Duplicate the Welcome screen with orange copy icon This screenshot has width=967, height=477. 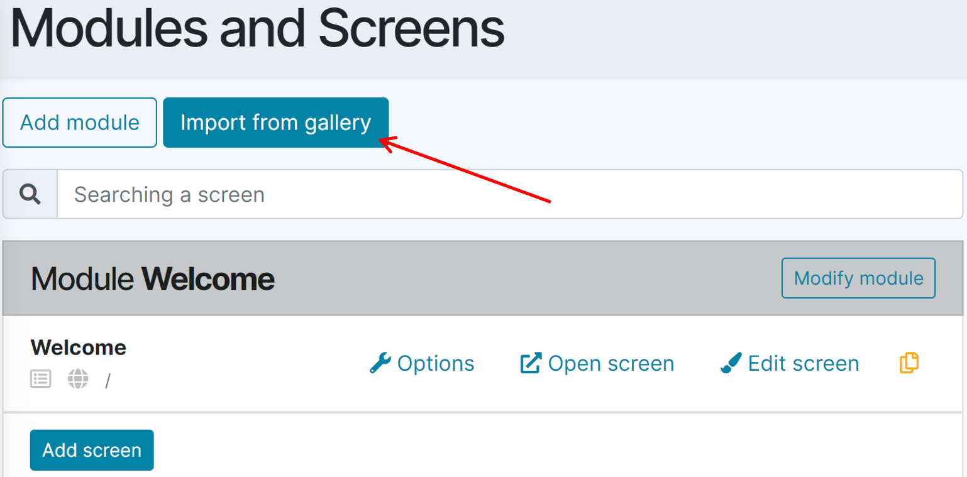click(909, 363)
